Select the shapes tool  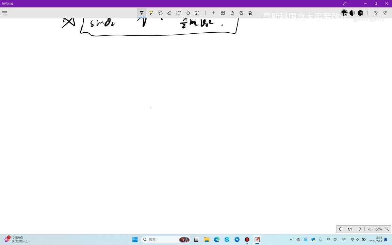point(160,13)
